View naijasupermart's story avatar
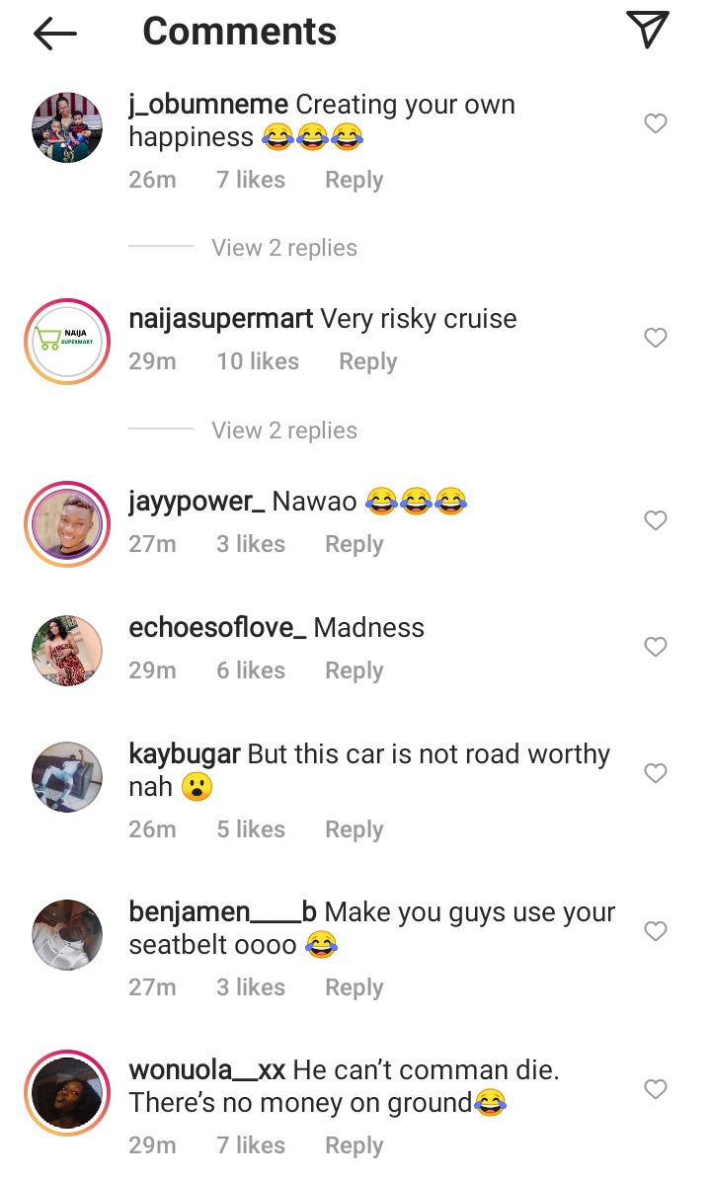This screenshot has width=711, height=1177. click(x=67, y=342)
